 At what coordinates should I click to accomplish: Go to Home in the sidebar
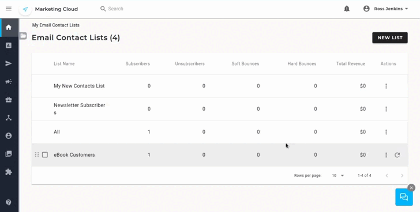9,27
